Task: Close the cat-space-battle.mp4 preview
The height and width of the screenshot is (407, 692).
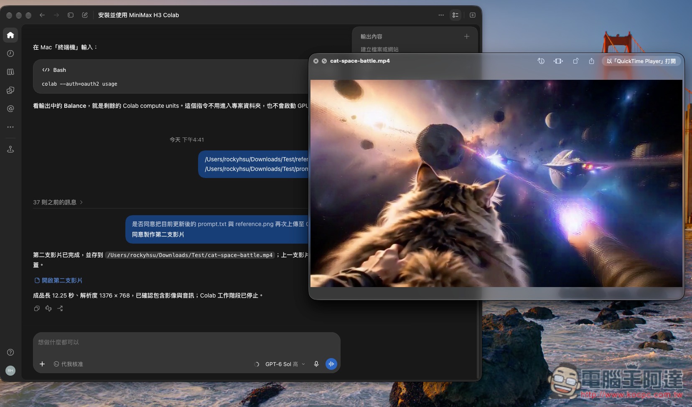Action: click(316, 61)
